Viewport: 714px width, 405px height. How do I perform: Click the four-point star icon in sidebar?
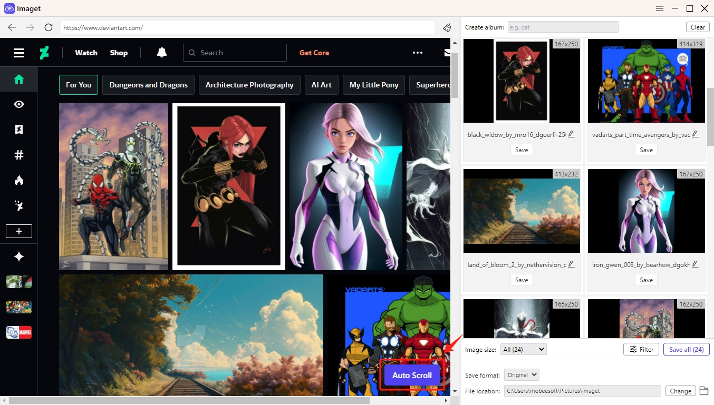click(x=19, y=256)
